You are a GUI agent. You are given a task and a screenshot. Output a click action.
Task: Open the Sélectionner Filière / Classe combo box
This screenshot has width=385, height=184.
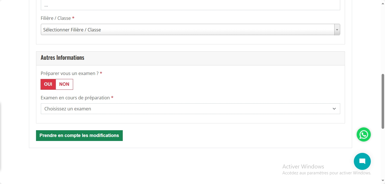[187, 30]
